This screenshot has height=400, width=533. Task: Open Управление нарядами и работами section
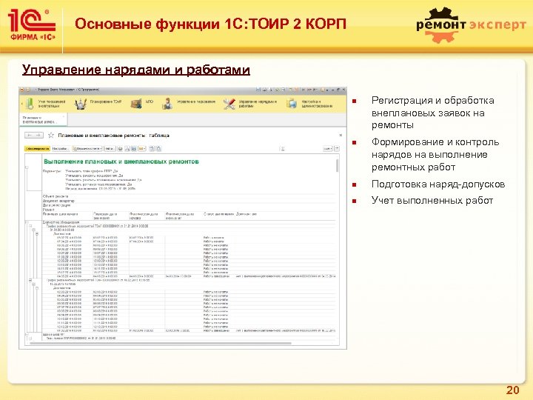[250, 104]
